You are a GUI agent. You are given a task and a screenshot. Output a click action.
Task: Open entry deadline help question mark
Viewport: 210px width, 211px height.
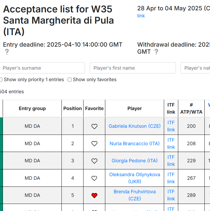(7, 52)
